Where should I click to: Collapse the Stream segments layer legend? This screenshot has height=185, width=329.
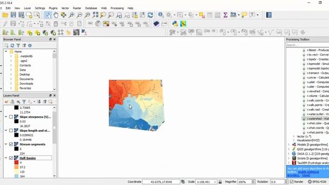pos(6,144)
